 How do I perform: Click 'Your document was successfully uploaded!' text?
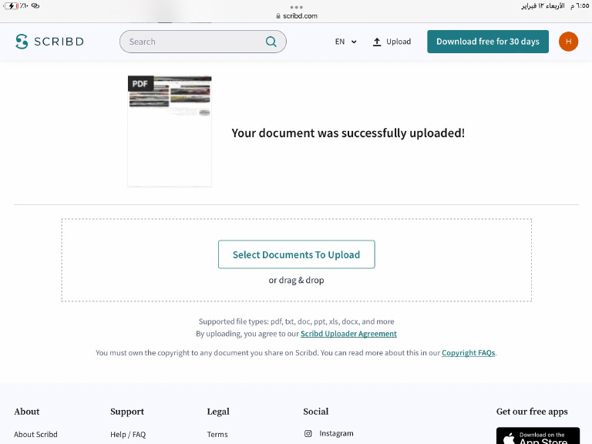click(x=348, y=133)
